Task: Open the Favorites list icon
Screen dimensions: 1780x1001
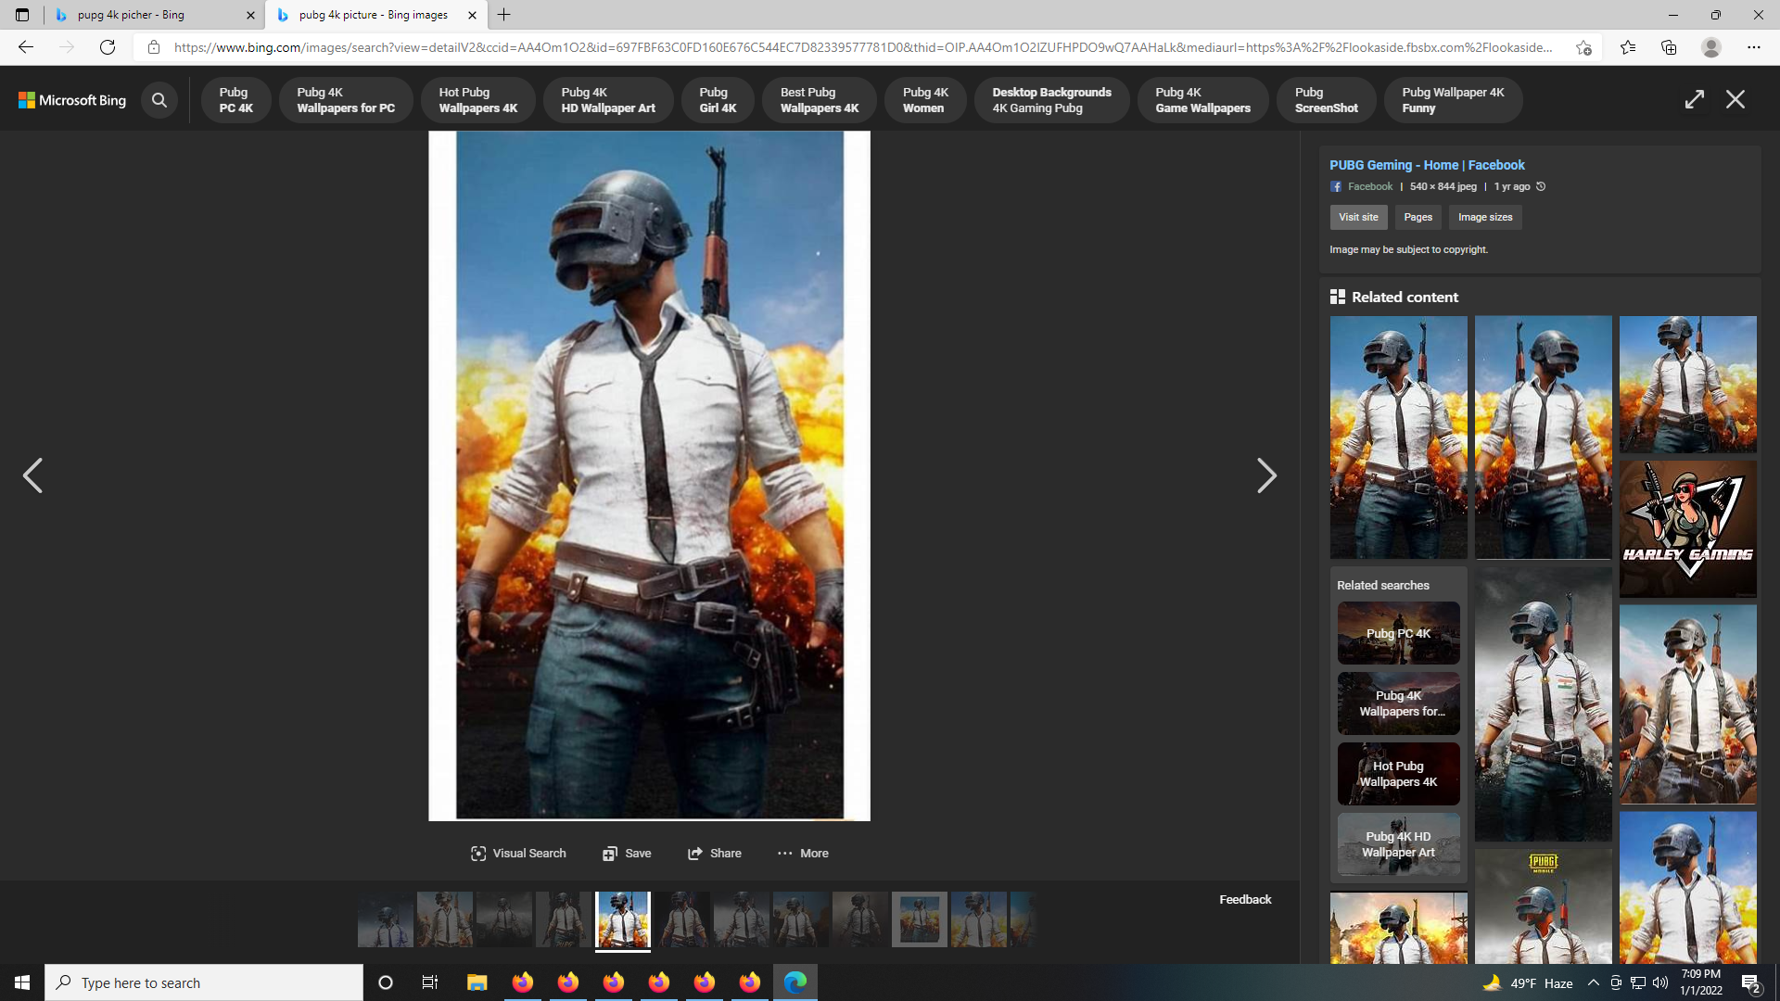Action: 1628,47
